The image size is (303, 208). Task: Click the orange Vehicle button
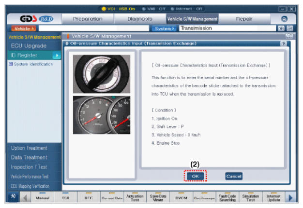pyautogui.click(x=23, y=28)
